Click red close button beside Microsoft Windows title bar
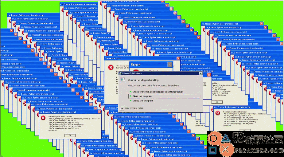This screenshot has width=284, height=157. pyautogui.click(x=209, y=75)
